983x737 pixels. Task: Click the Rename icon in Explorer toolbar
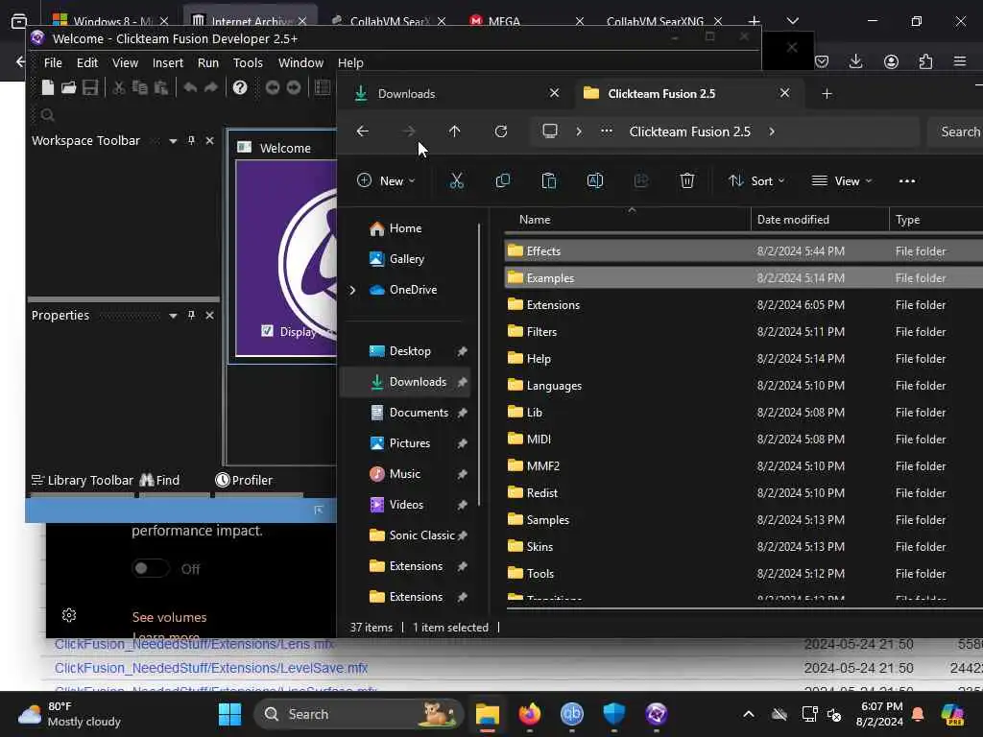click(595, 181)
